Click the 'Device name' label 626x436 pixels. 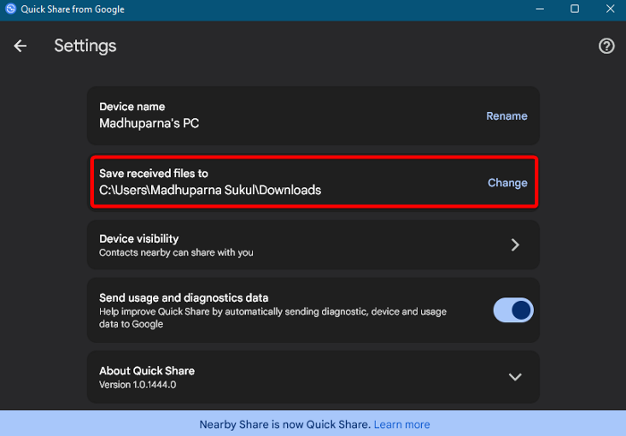(132, 107)
